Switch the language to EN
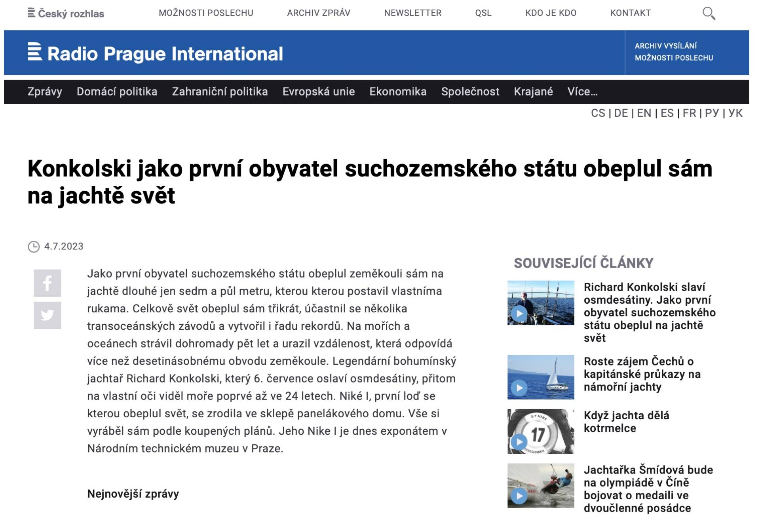Image resolution: width=760 pixels, height=527 pixels. coord(644,113)
